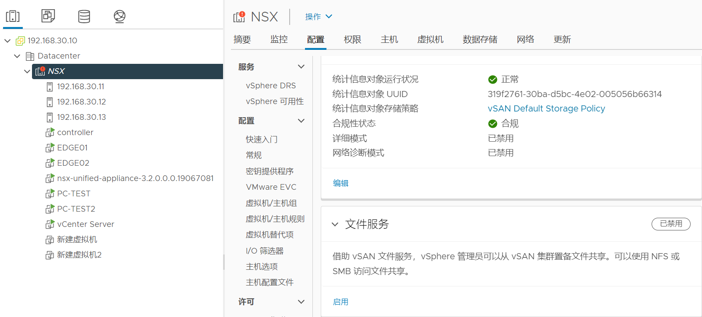Click VM icon next to PC-TEST

coord(50,193)
